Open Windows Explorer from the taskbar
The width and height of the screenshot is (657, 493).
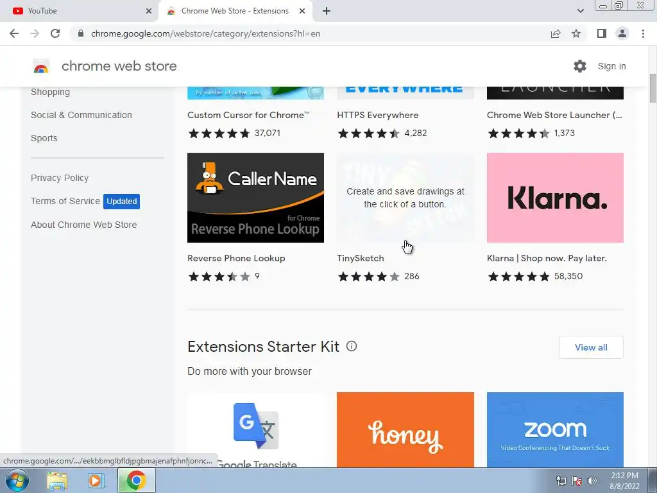click(x=57, y=481)
